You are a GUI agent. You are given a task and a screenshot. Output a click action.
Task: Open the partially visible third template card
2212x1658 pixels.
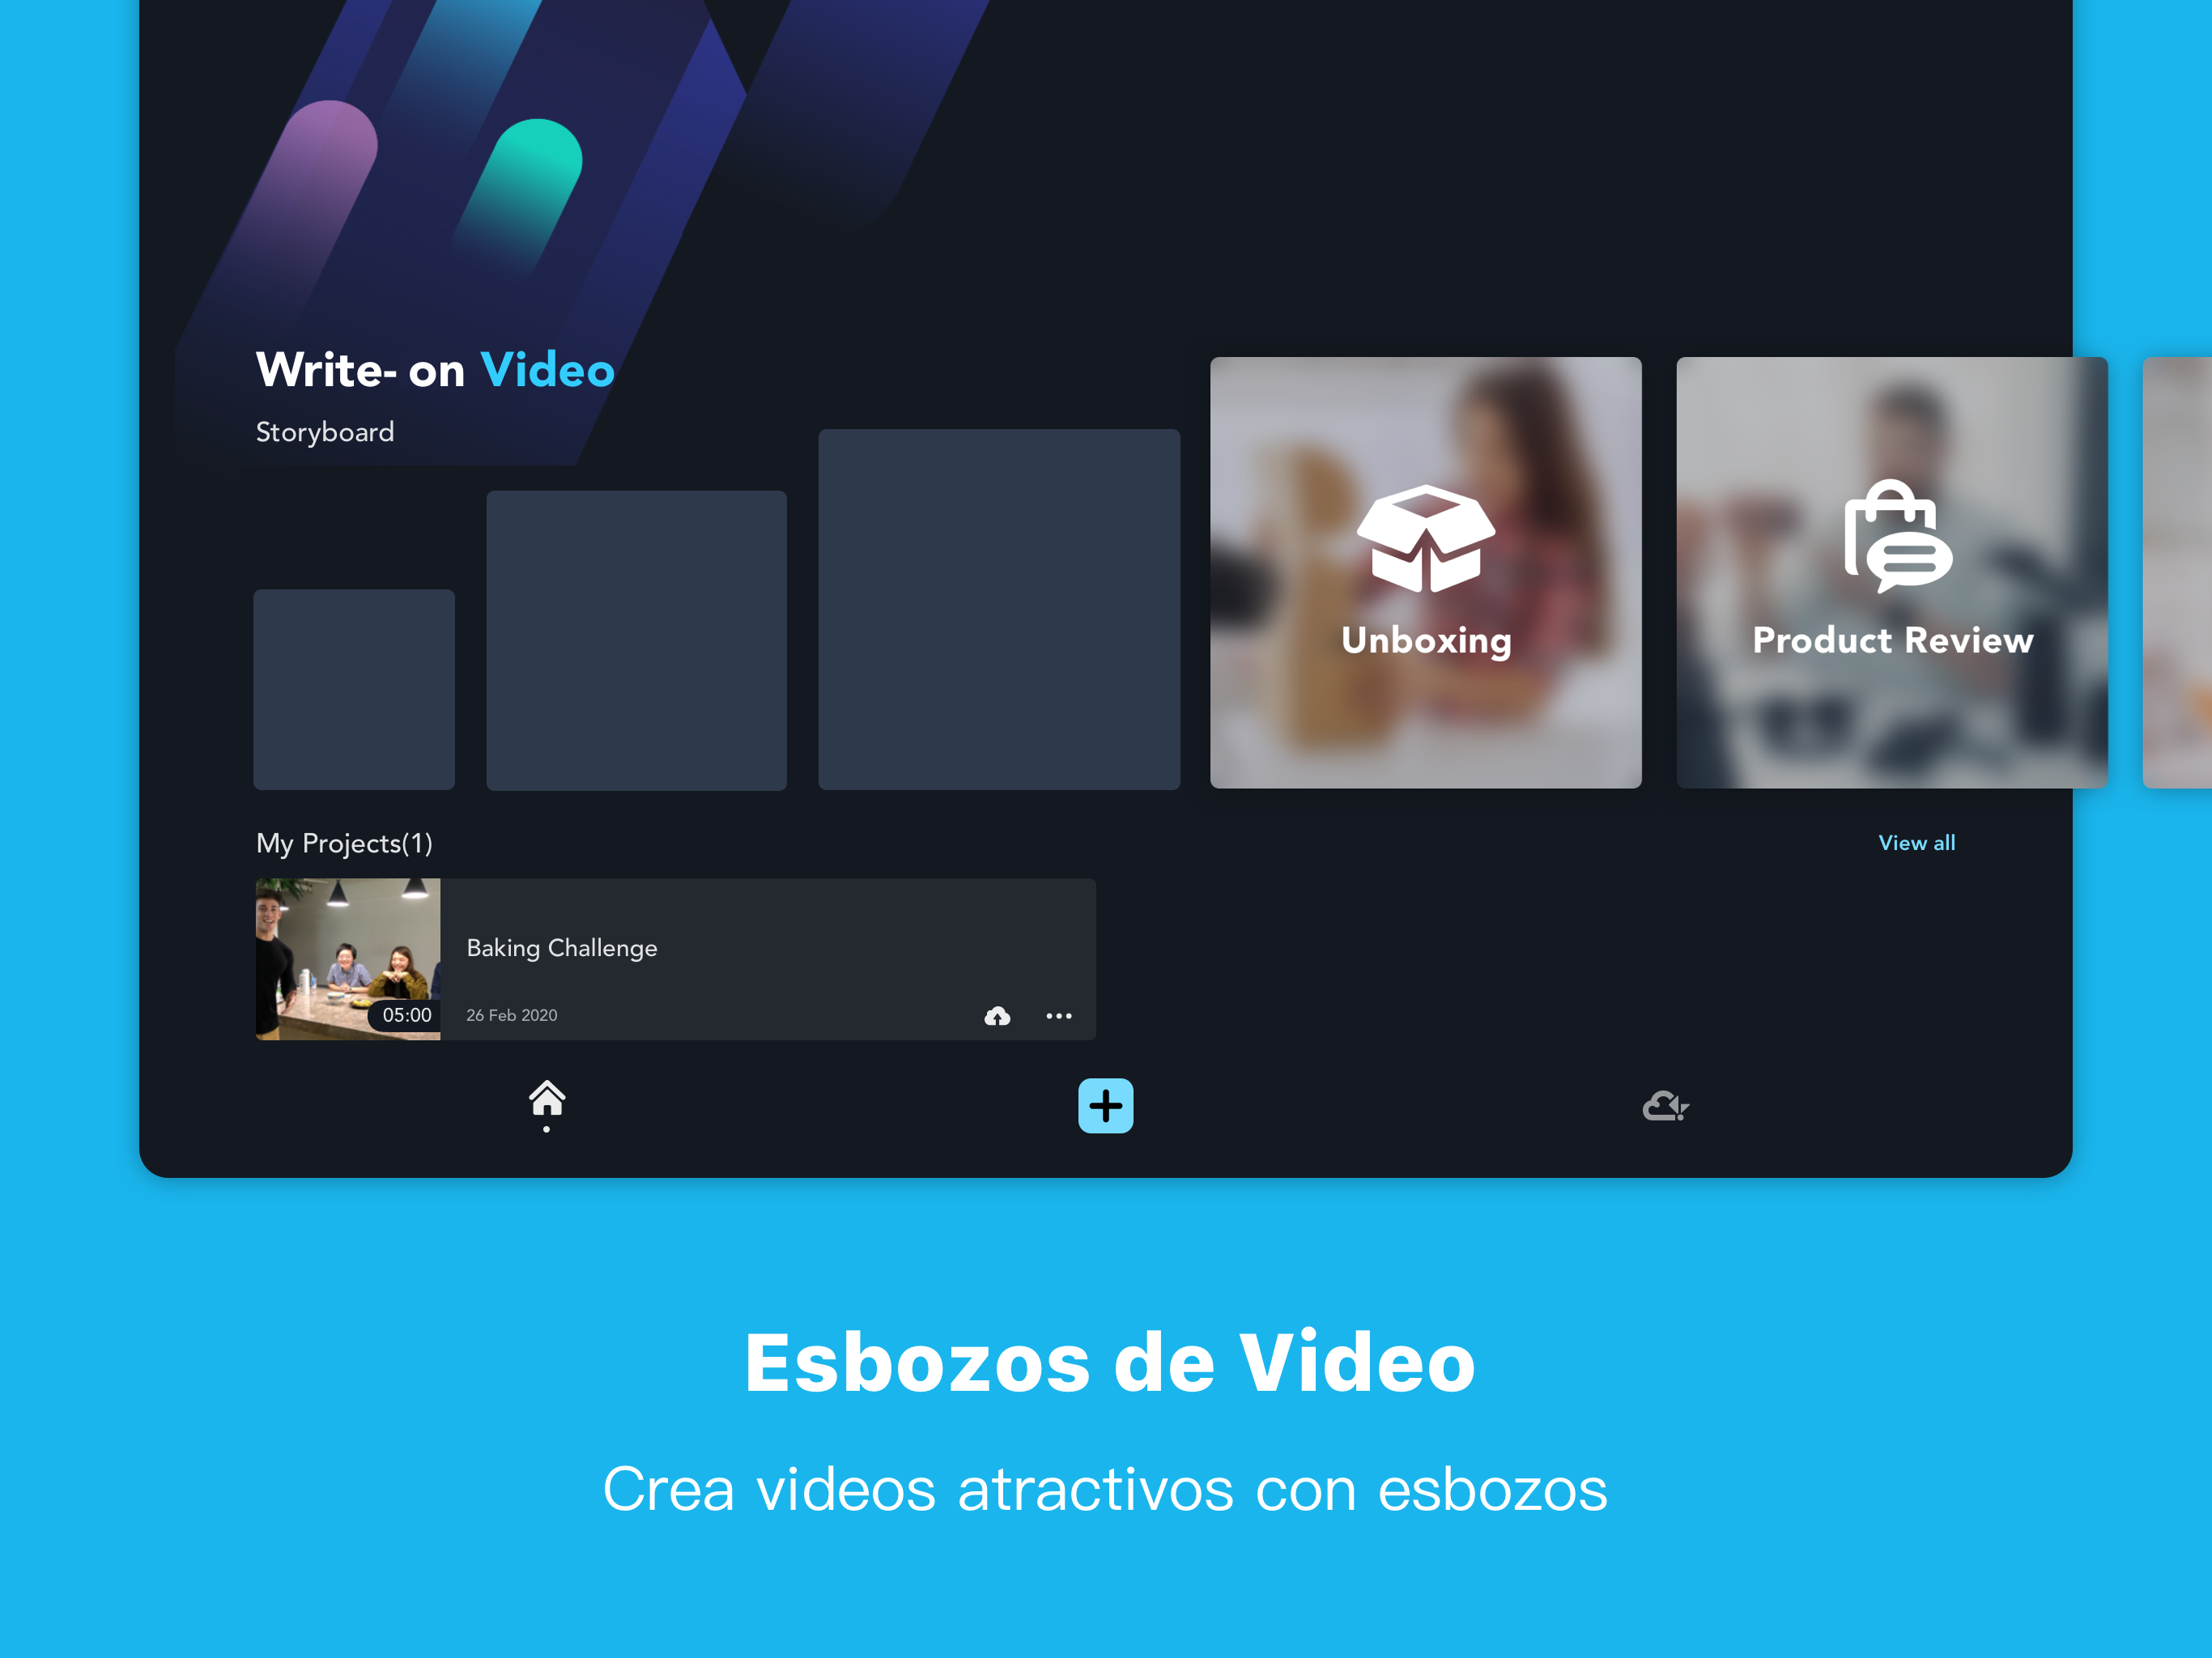tap(2180, 572)
